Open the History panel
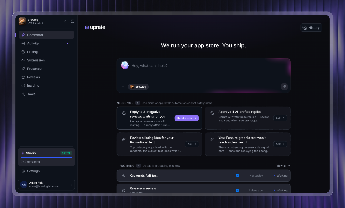Image resolution: width=345 pixels, height=208 pixels. pyautogui.click(x=311, y=28)
